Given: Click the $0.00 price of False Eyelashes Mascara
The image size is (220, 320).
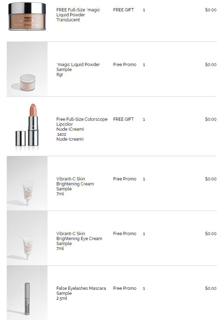Looking at the screenshot, I should (x=210, y=288).
